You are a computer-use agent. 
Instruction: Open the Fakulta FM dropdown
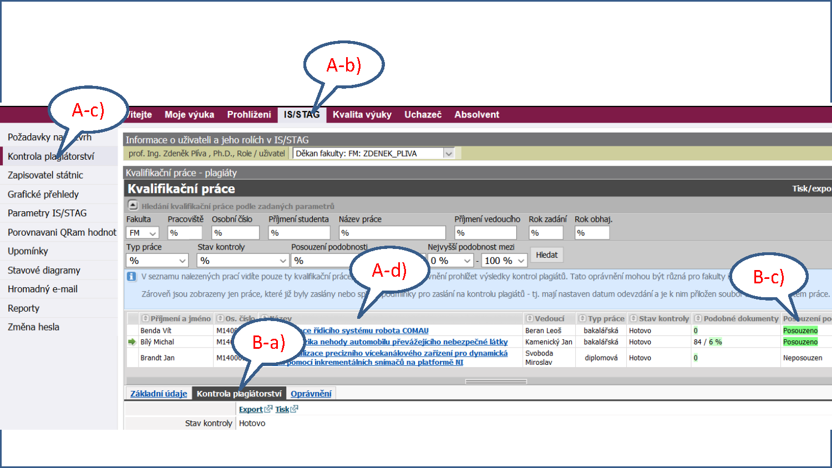tap(143, 233)
